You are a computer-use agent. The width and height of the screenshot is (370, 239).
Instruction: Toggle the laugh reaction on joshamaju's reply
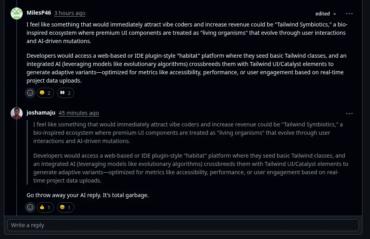pyautogui.click(x=65, y=207)
